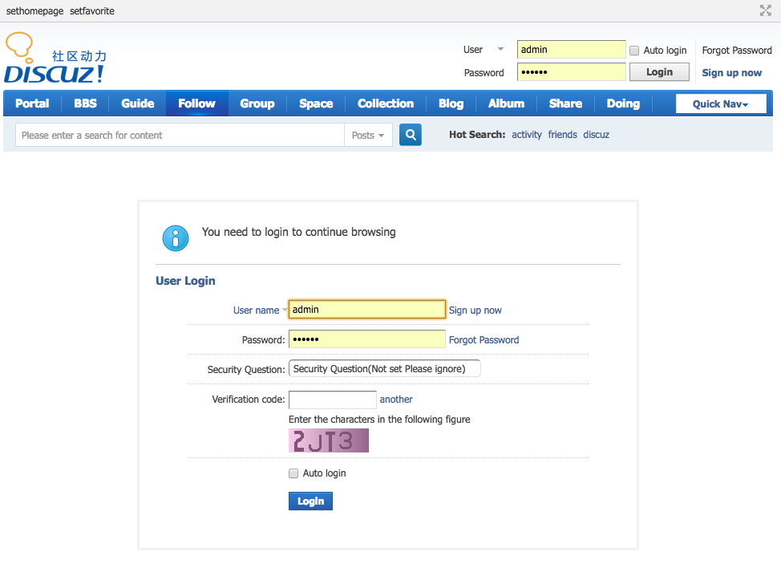Open the User dropdown arrow in header
The width and height of the screenshot is (781, 564).
tap(500, 49)
